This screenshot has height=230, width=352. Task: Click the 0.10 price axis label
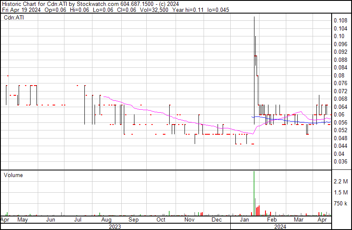click(x=339, y=36)
